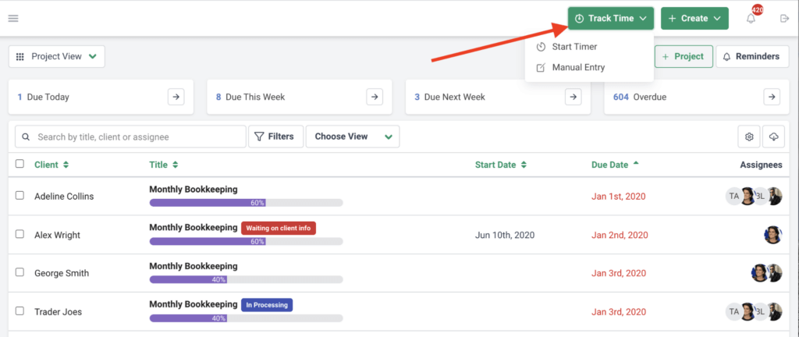
Task: Open Due Next Week arrow icon
Action: [574, 97]
